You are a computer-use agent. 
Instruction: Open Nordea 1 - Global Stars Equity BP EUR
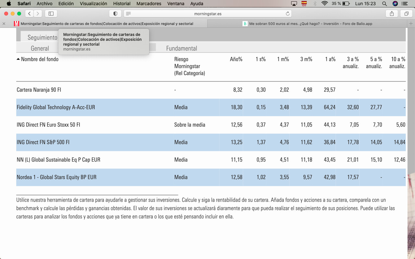tap(56, 177)
